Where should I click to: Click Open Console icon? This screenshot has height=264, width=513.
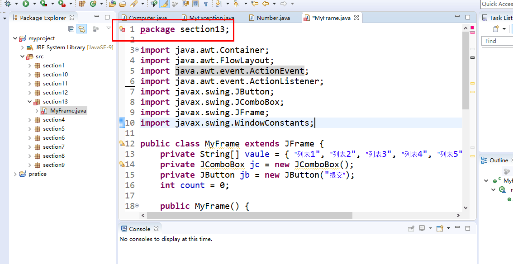point(440,228)
